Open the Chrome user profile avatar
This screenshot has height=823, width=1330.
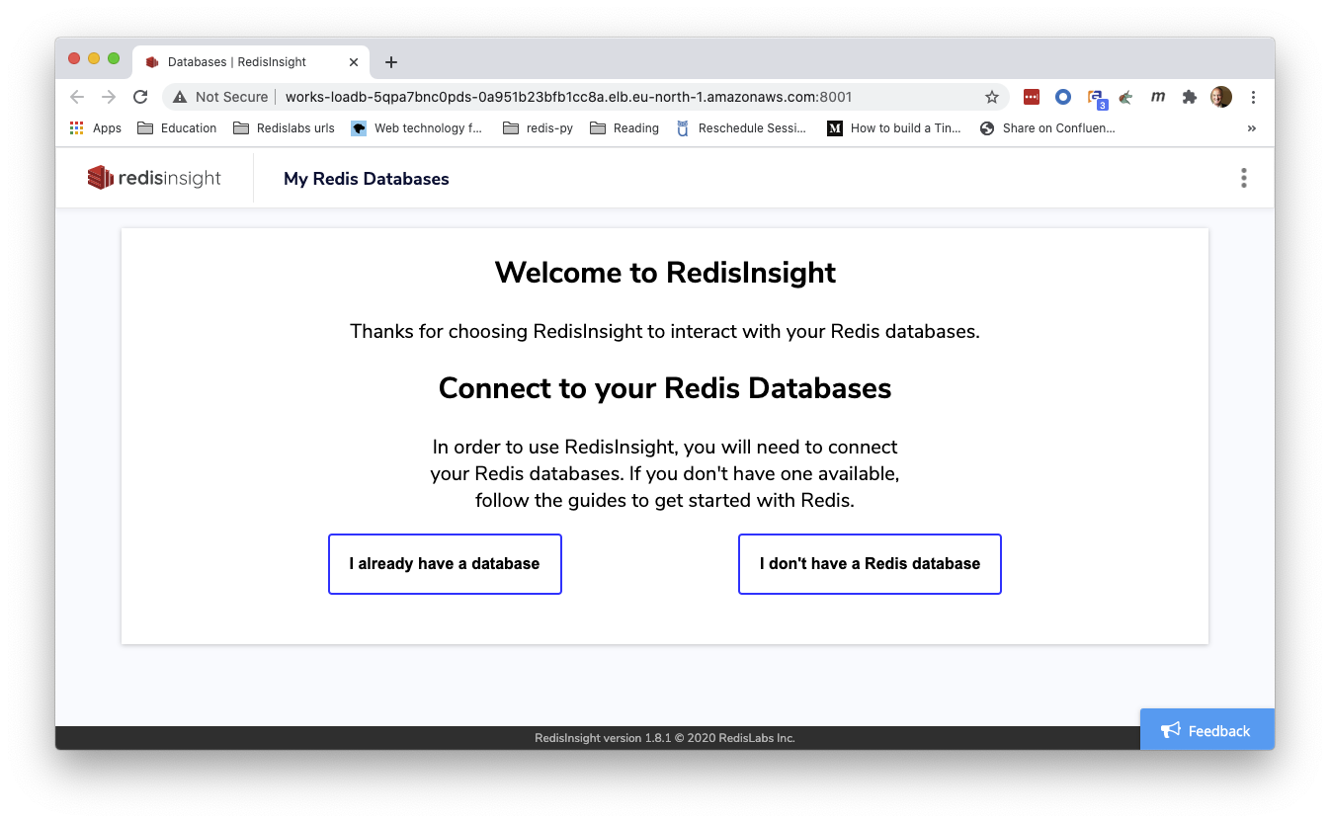tap(1221, 97)
